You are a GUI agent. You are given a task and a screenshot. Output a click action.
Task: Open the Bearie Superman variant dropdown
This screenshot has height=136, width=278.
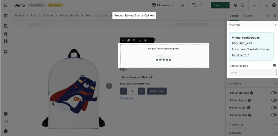tap(163, 77)
